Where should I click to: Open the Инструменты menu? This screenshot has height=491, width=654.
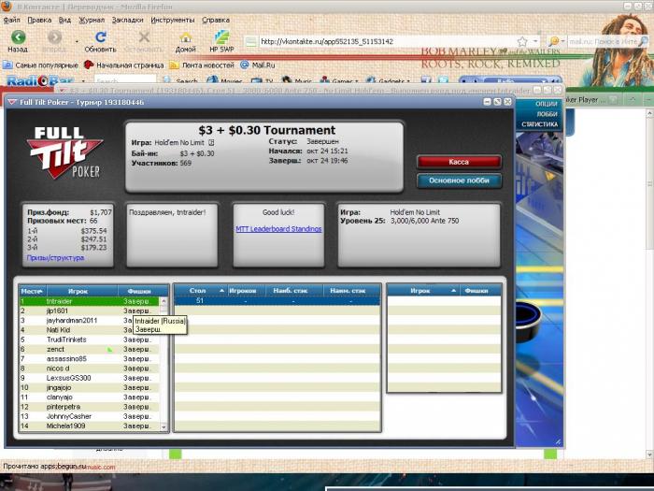[x=173, y=20]
